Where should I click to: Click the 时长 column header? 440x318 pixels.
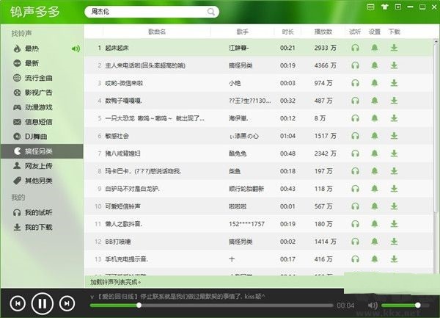[287, 32]
